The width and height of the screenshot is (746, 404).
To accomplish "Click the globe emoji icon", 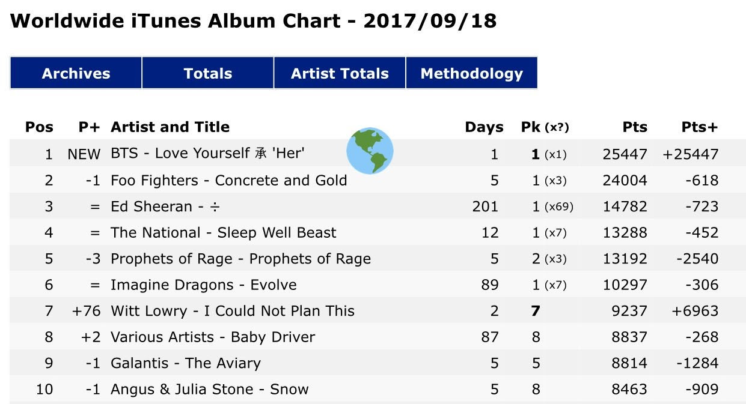I will click(370, 151).
